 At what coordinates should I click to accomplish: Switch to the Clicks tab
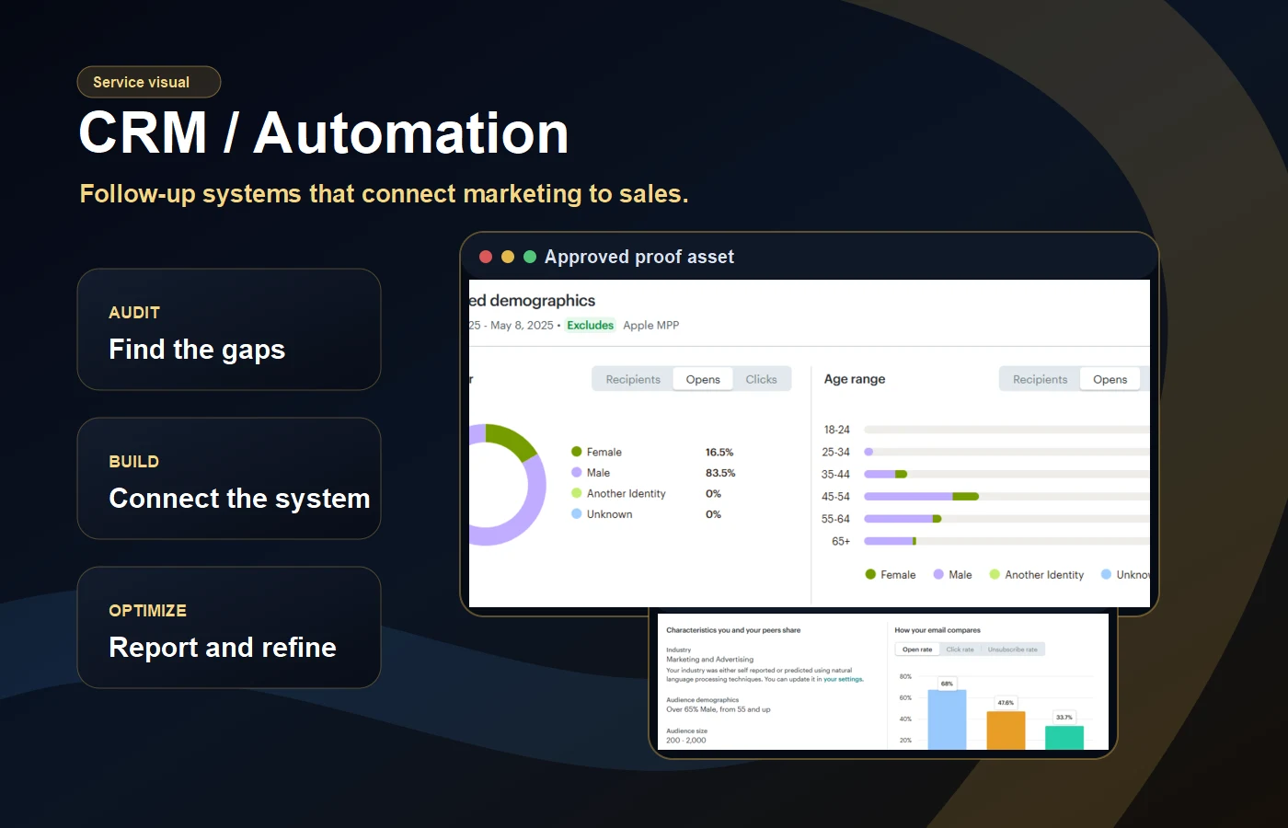tap(762, 379)
